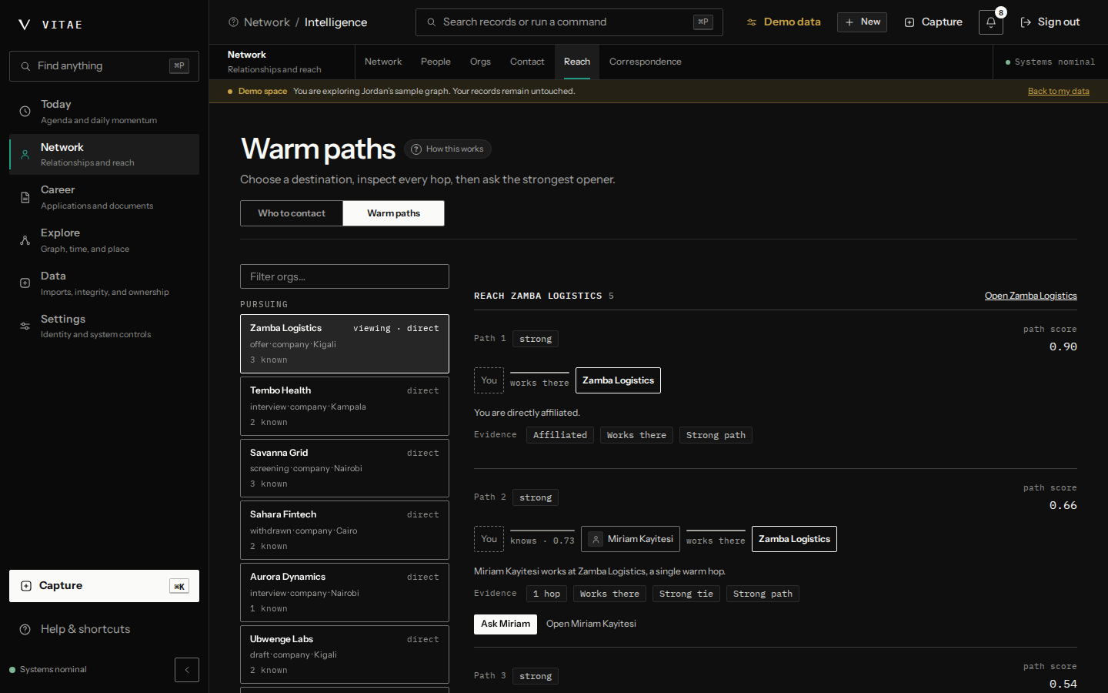This screenshot has height=693, width=1108.
Task: Focus the Search records command field
Action: click(x=569, y=22)
